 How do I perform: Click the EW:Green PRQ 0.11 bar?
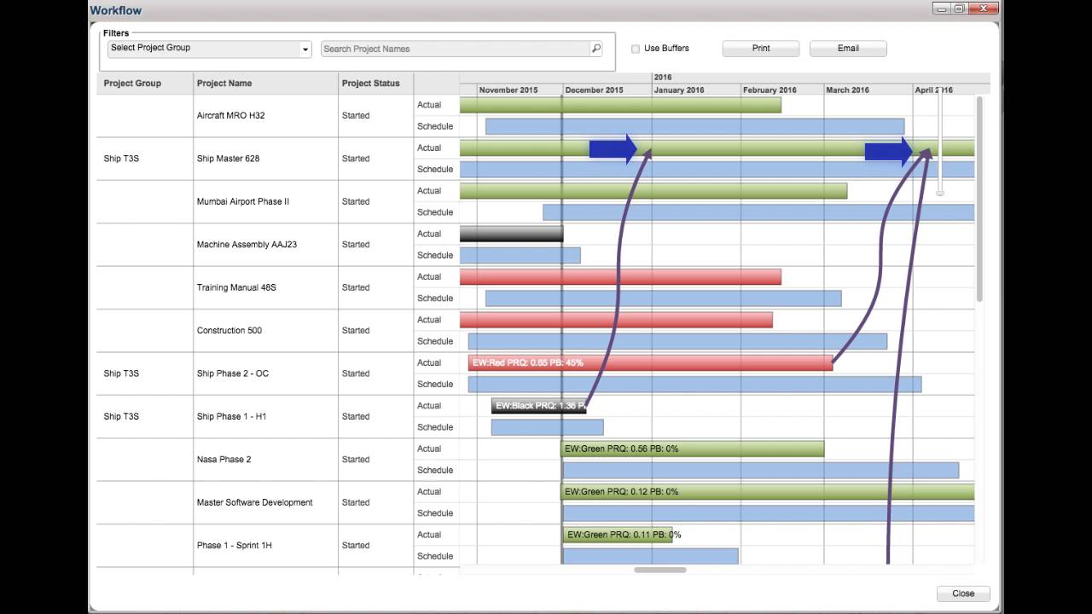click(618, 535)
